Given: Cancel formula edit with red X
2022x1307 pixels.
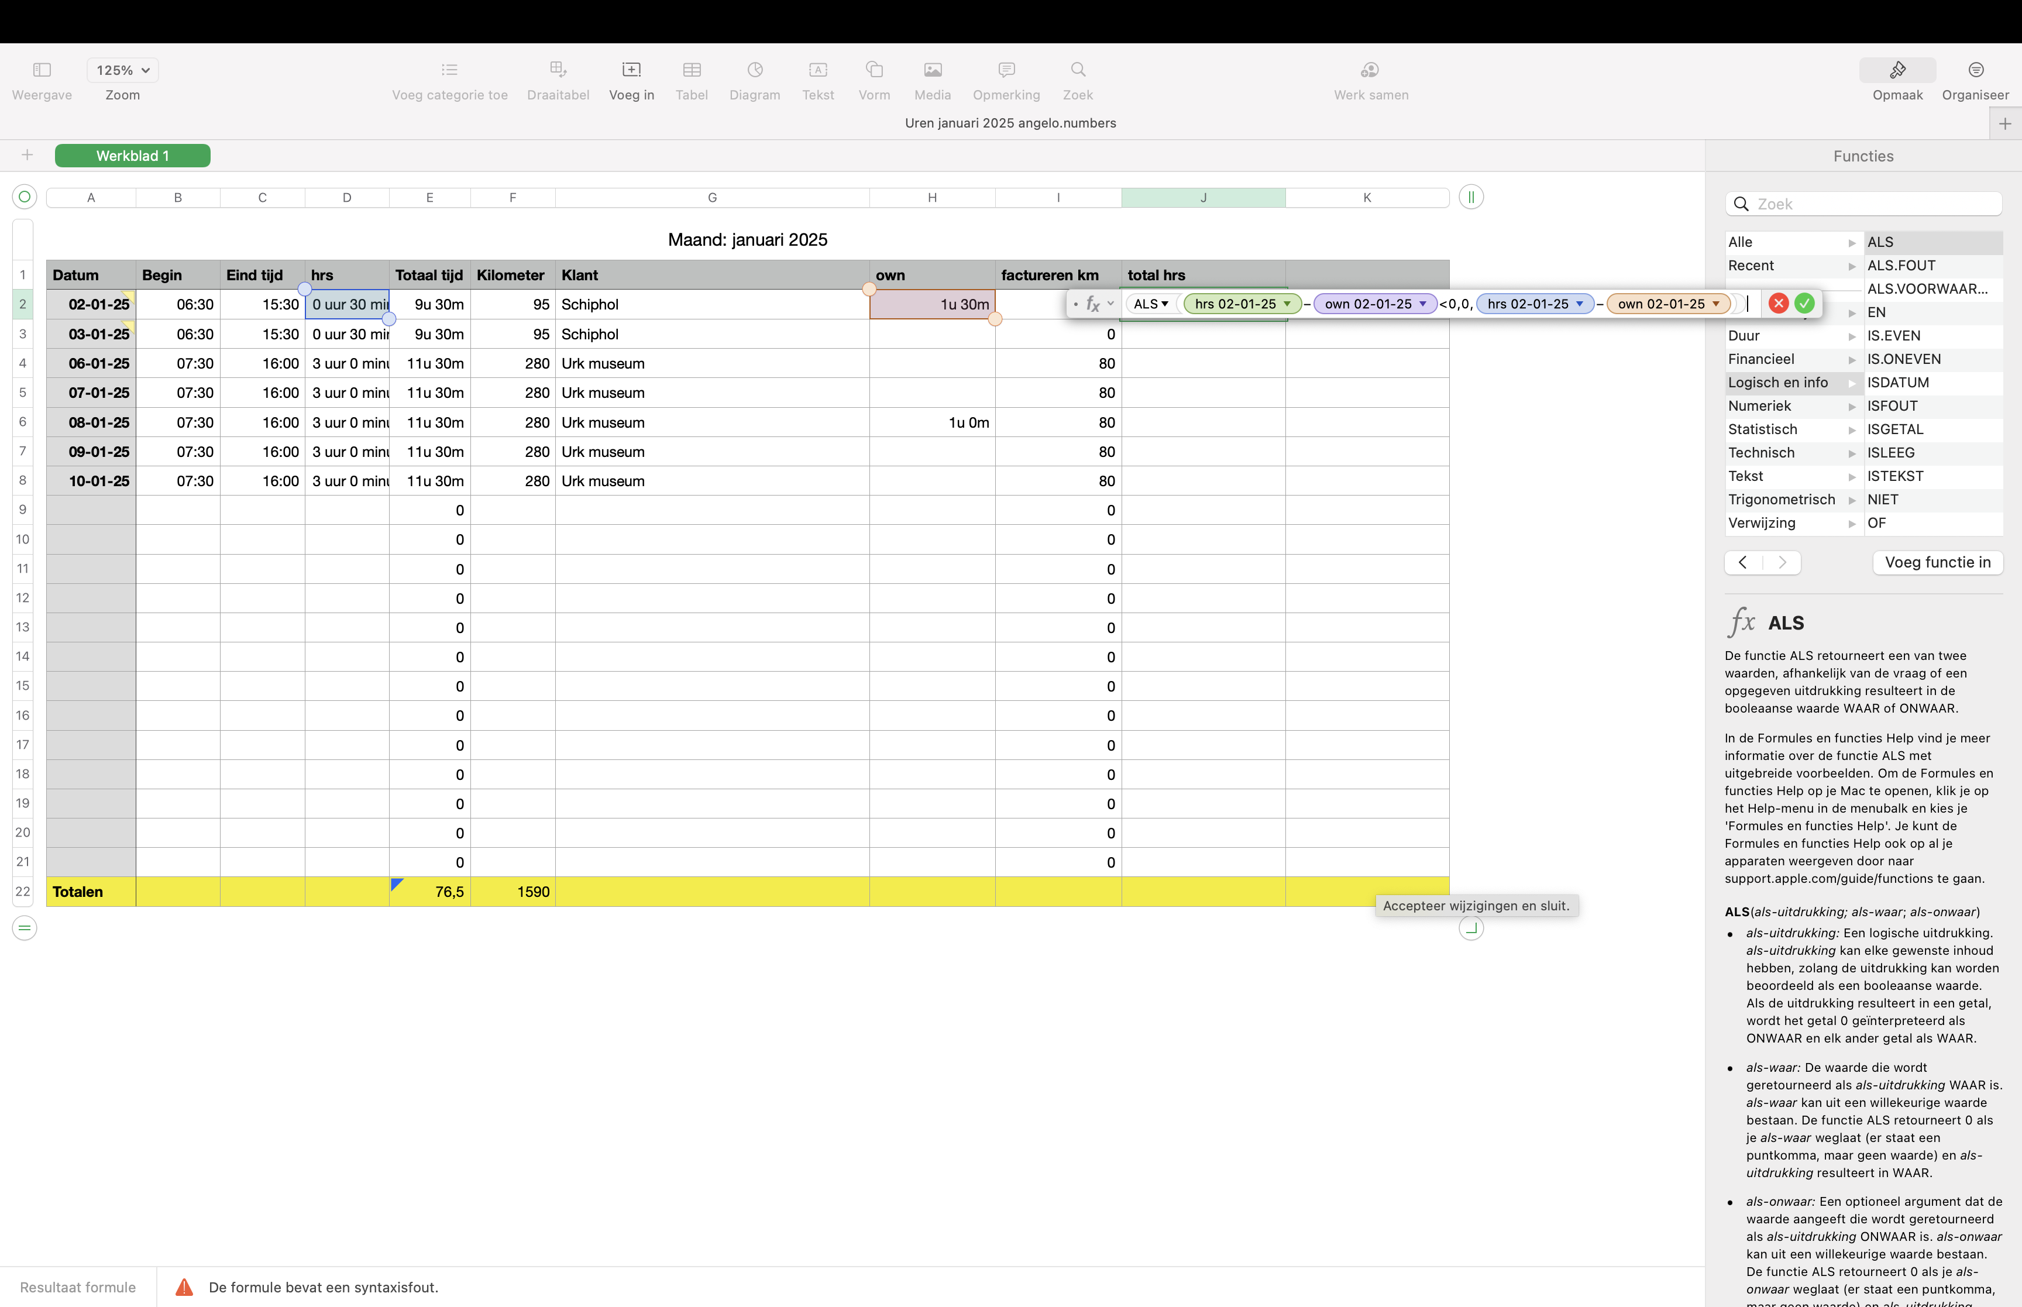Looking at the screenshot, I should point(1779,304).
